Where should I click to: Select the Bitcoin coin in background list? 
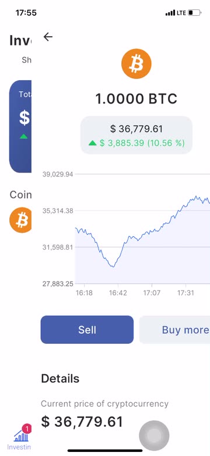20,220
